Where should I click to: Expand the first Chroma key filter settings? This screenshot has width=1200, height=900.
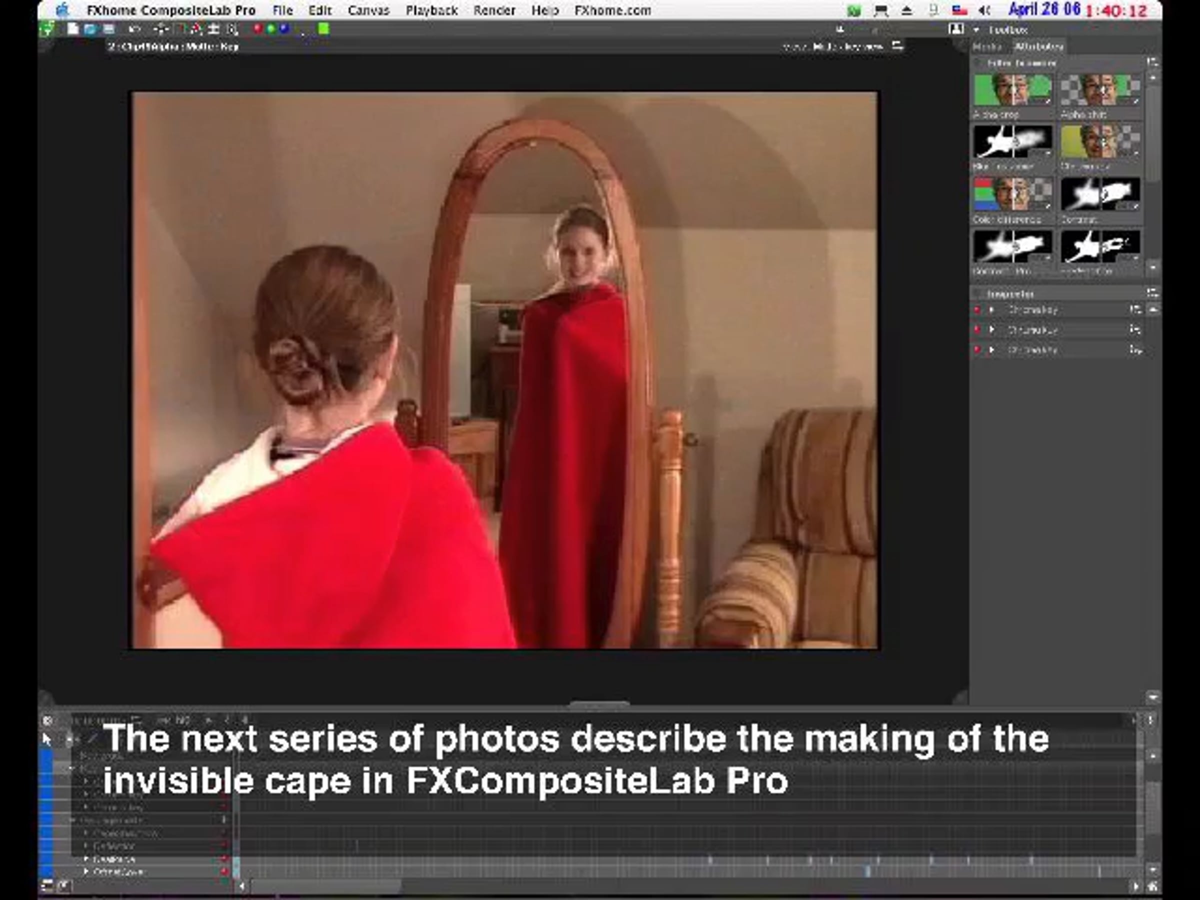(x=992, y=310)
